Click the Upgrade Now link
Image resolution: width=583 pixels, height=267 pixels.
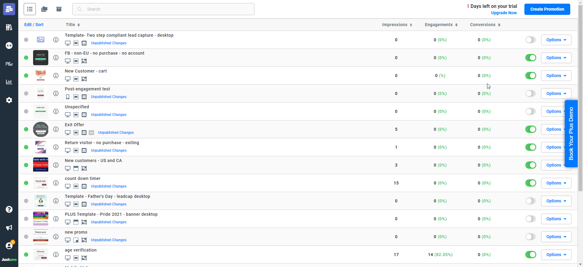504,13
